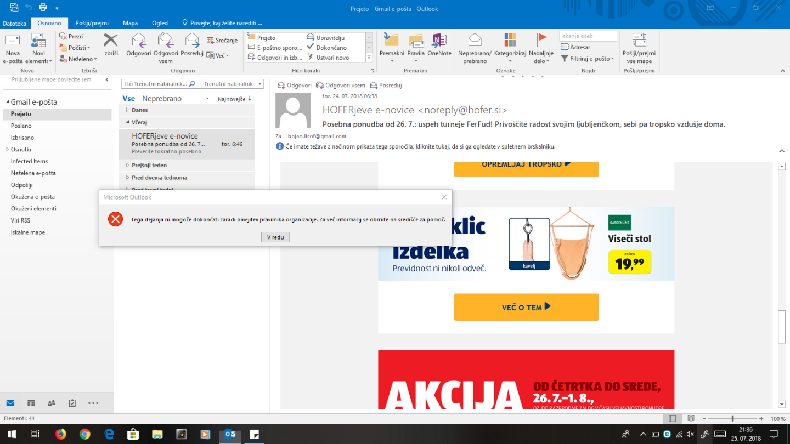Reply all using Odgovori vsem ribbon button
This screenshot has width=790, height=444.
point(166,48)
